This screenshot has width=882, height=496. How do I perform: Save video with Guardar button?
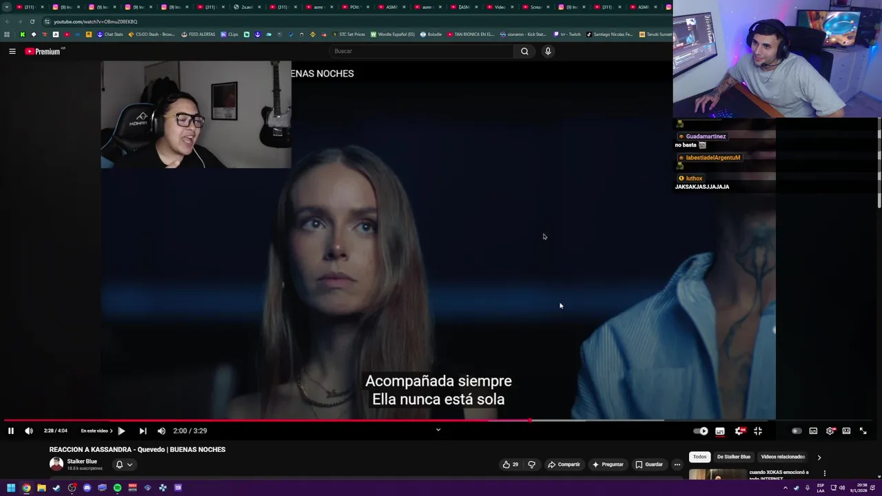649,464
